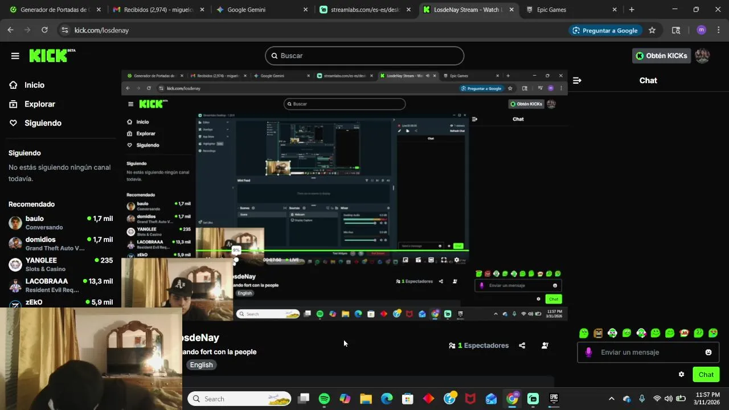The image size is (729, 410).
Task: Switch to streamlabs.com tab
Action: click(x=365, y=10)
